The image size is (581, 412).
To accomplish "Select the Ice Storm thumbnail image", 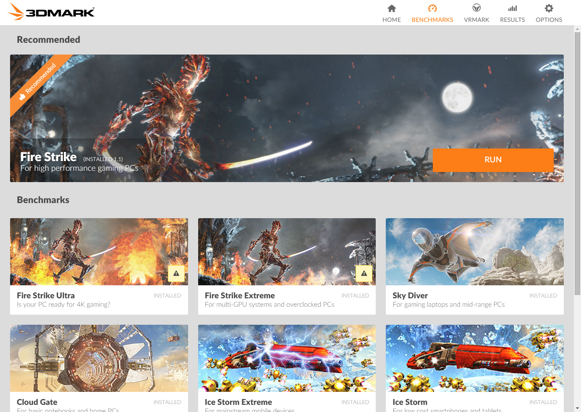I will [x=475, y=358].
